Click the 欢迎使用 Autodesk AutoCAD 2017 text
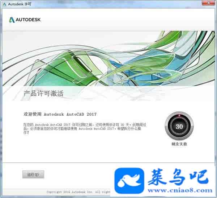This screenshot has width=217, height=198. pos(60,114)
